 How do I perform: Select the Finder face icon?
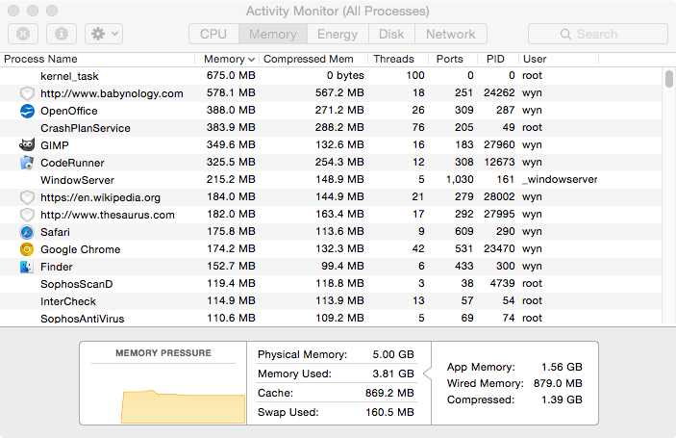pos(27,267)
